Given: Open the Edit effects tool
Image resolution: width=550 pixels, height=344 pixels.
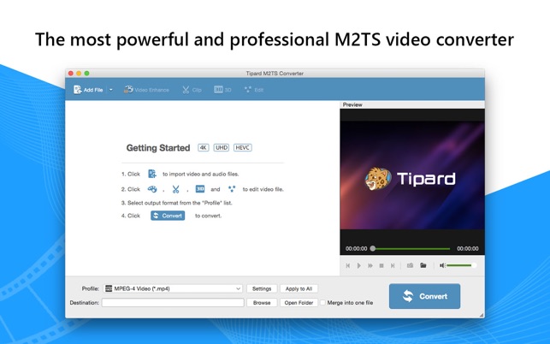Looking at the screenshot, I should click(x=253, y=90).
